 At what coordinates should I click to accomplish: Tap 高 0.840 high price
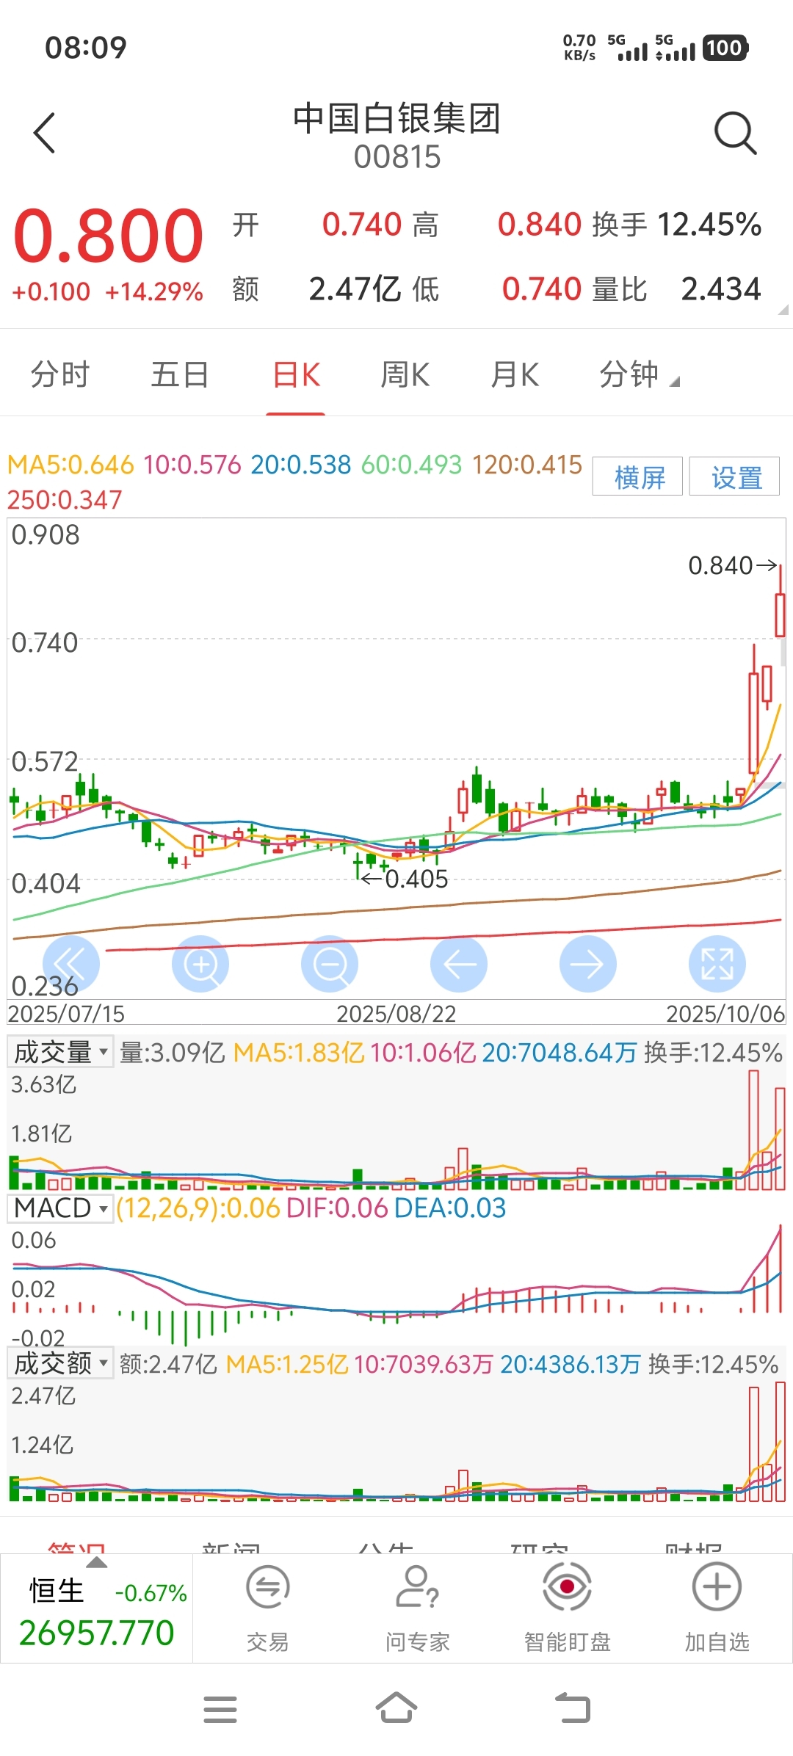(540, 225)
